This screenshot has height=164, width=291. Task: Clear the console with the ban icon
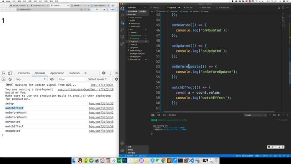click(x=10, y=79)
